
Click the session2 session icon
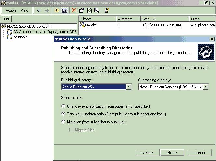coord(10,37)
